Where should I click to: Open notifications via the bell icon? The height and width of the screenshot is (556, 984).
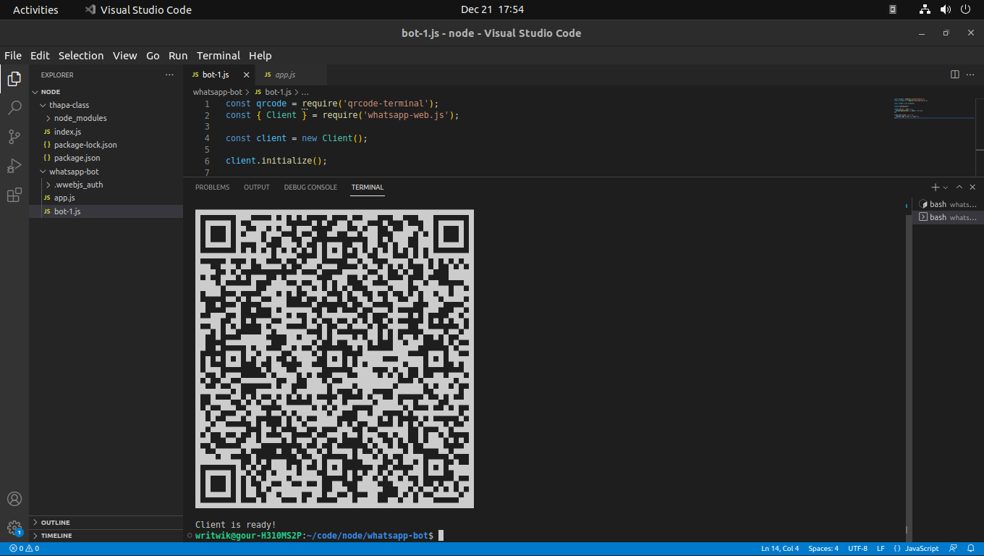click(970, 548)
